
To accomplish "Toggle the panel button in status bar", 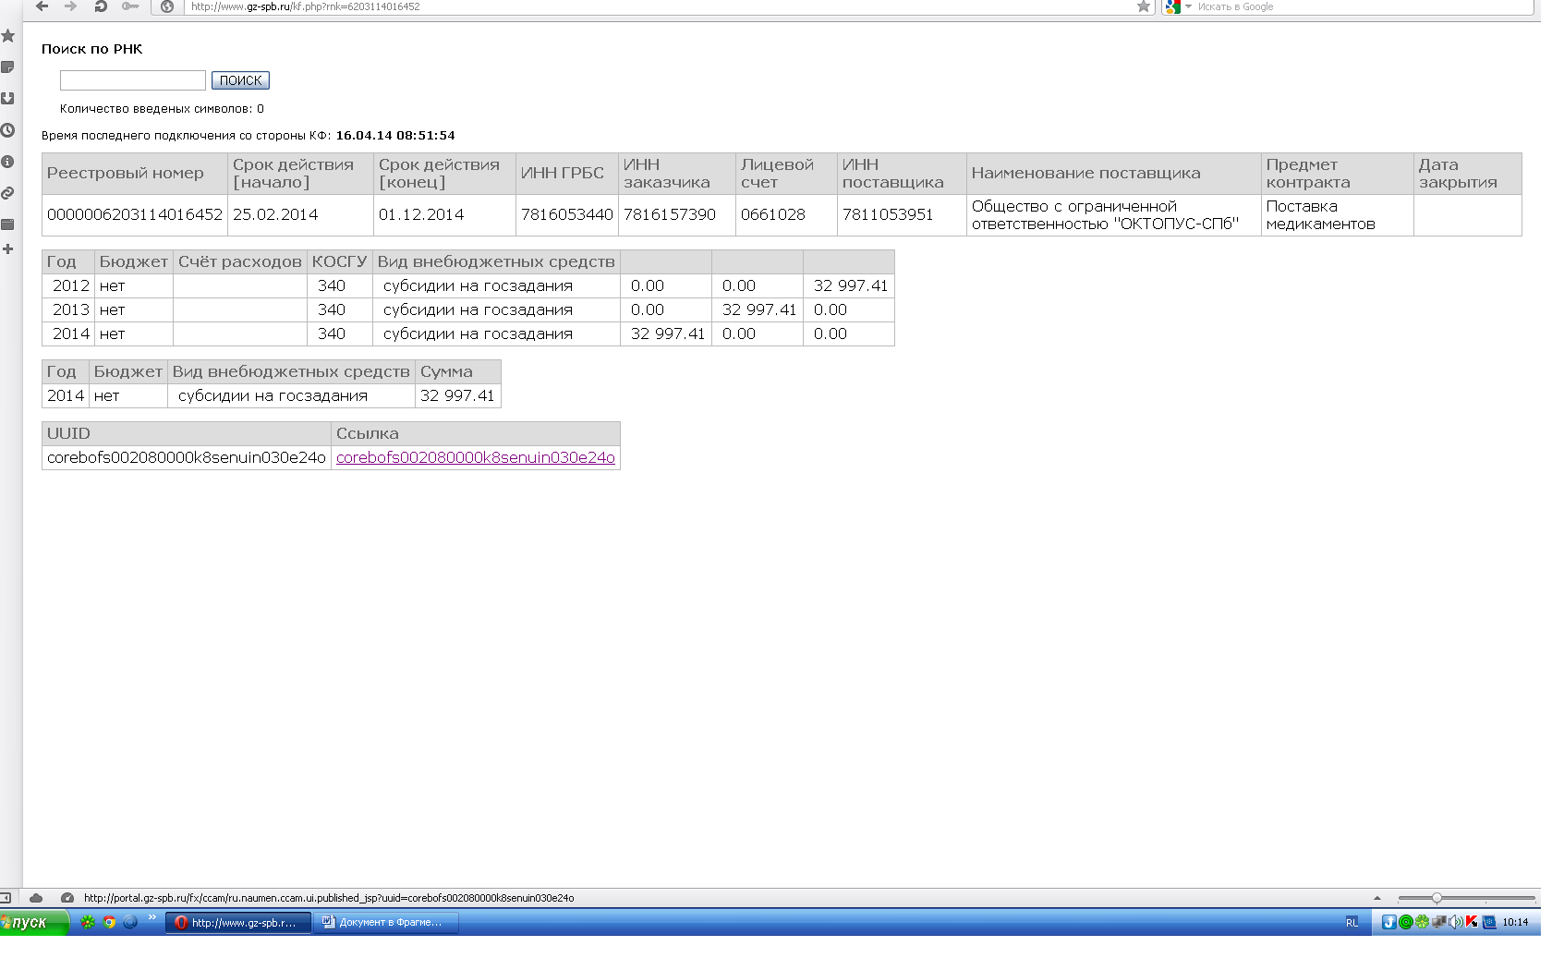I will tap(6, 898).
